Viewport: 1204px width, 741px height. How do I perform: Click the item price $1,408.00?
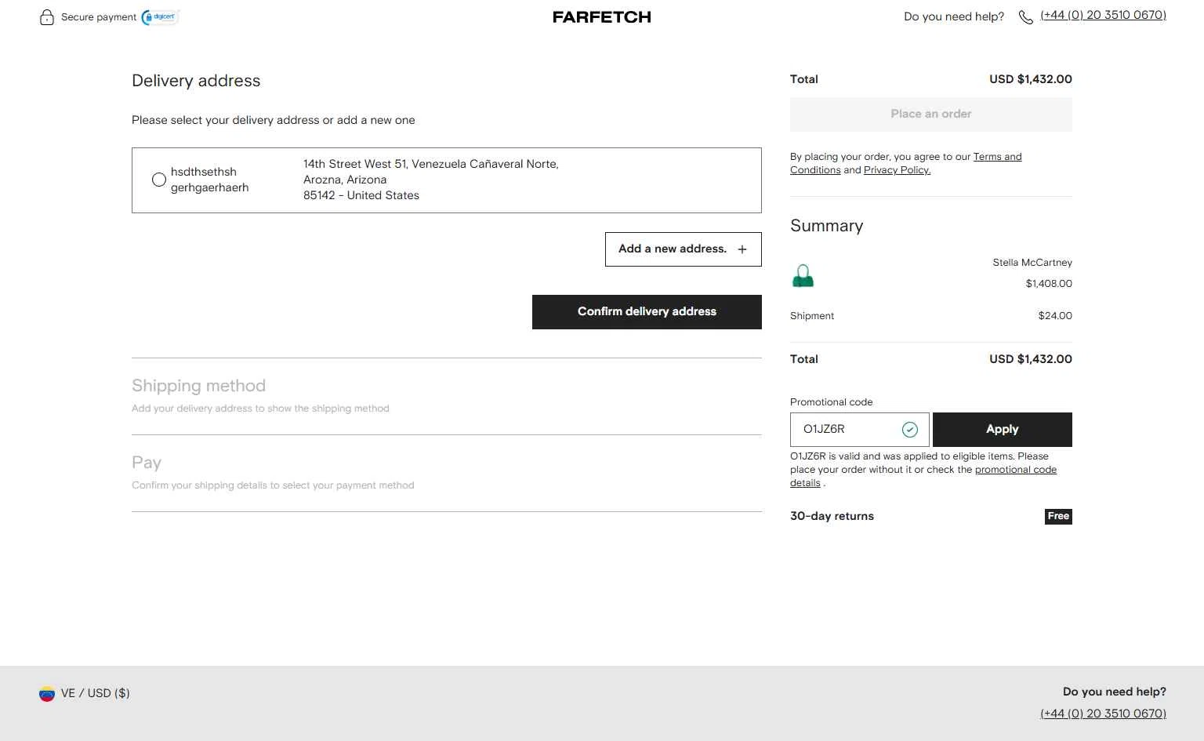coord(1049,284)
